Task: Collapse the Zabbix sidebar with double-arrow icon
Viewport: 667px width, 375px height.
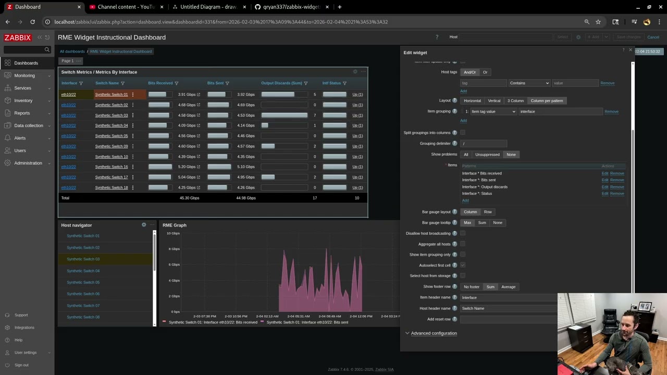Action: click(x=39, y=37)
